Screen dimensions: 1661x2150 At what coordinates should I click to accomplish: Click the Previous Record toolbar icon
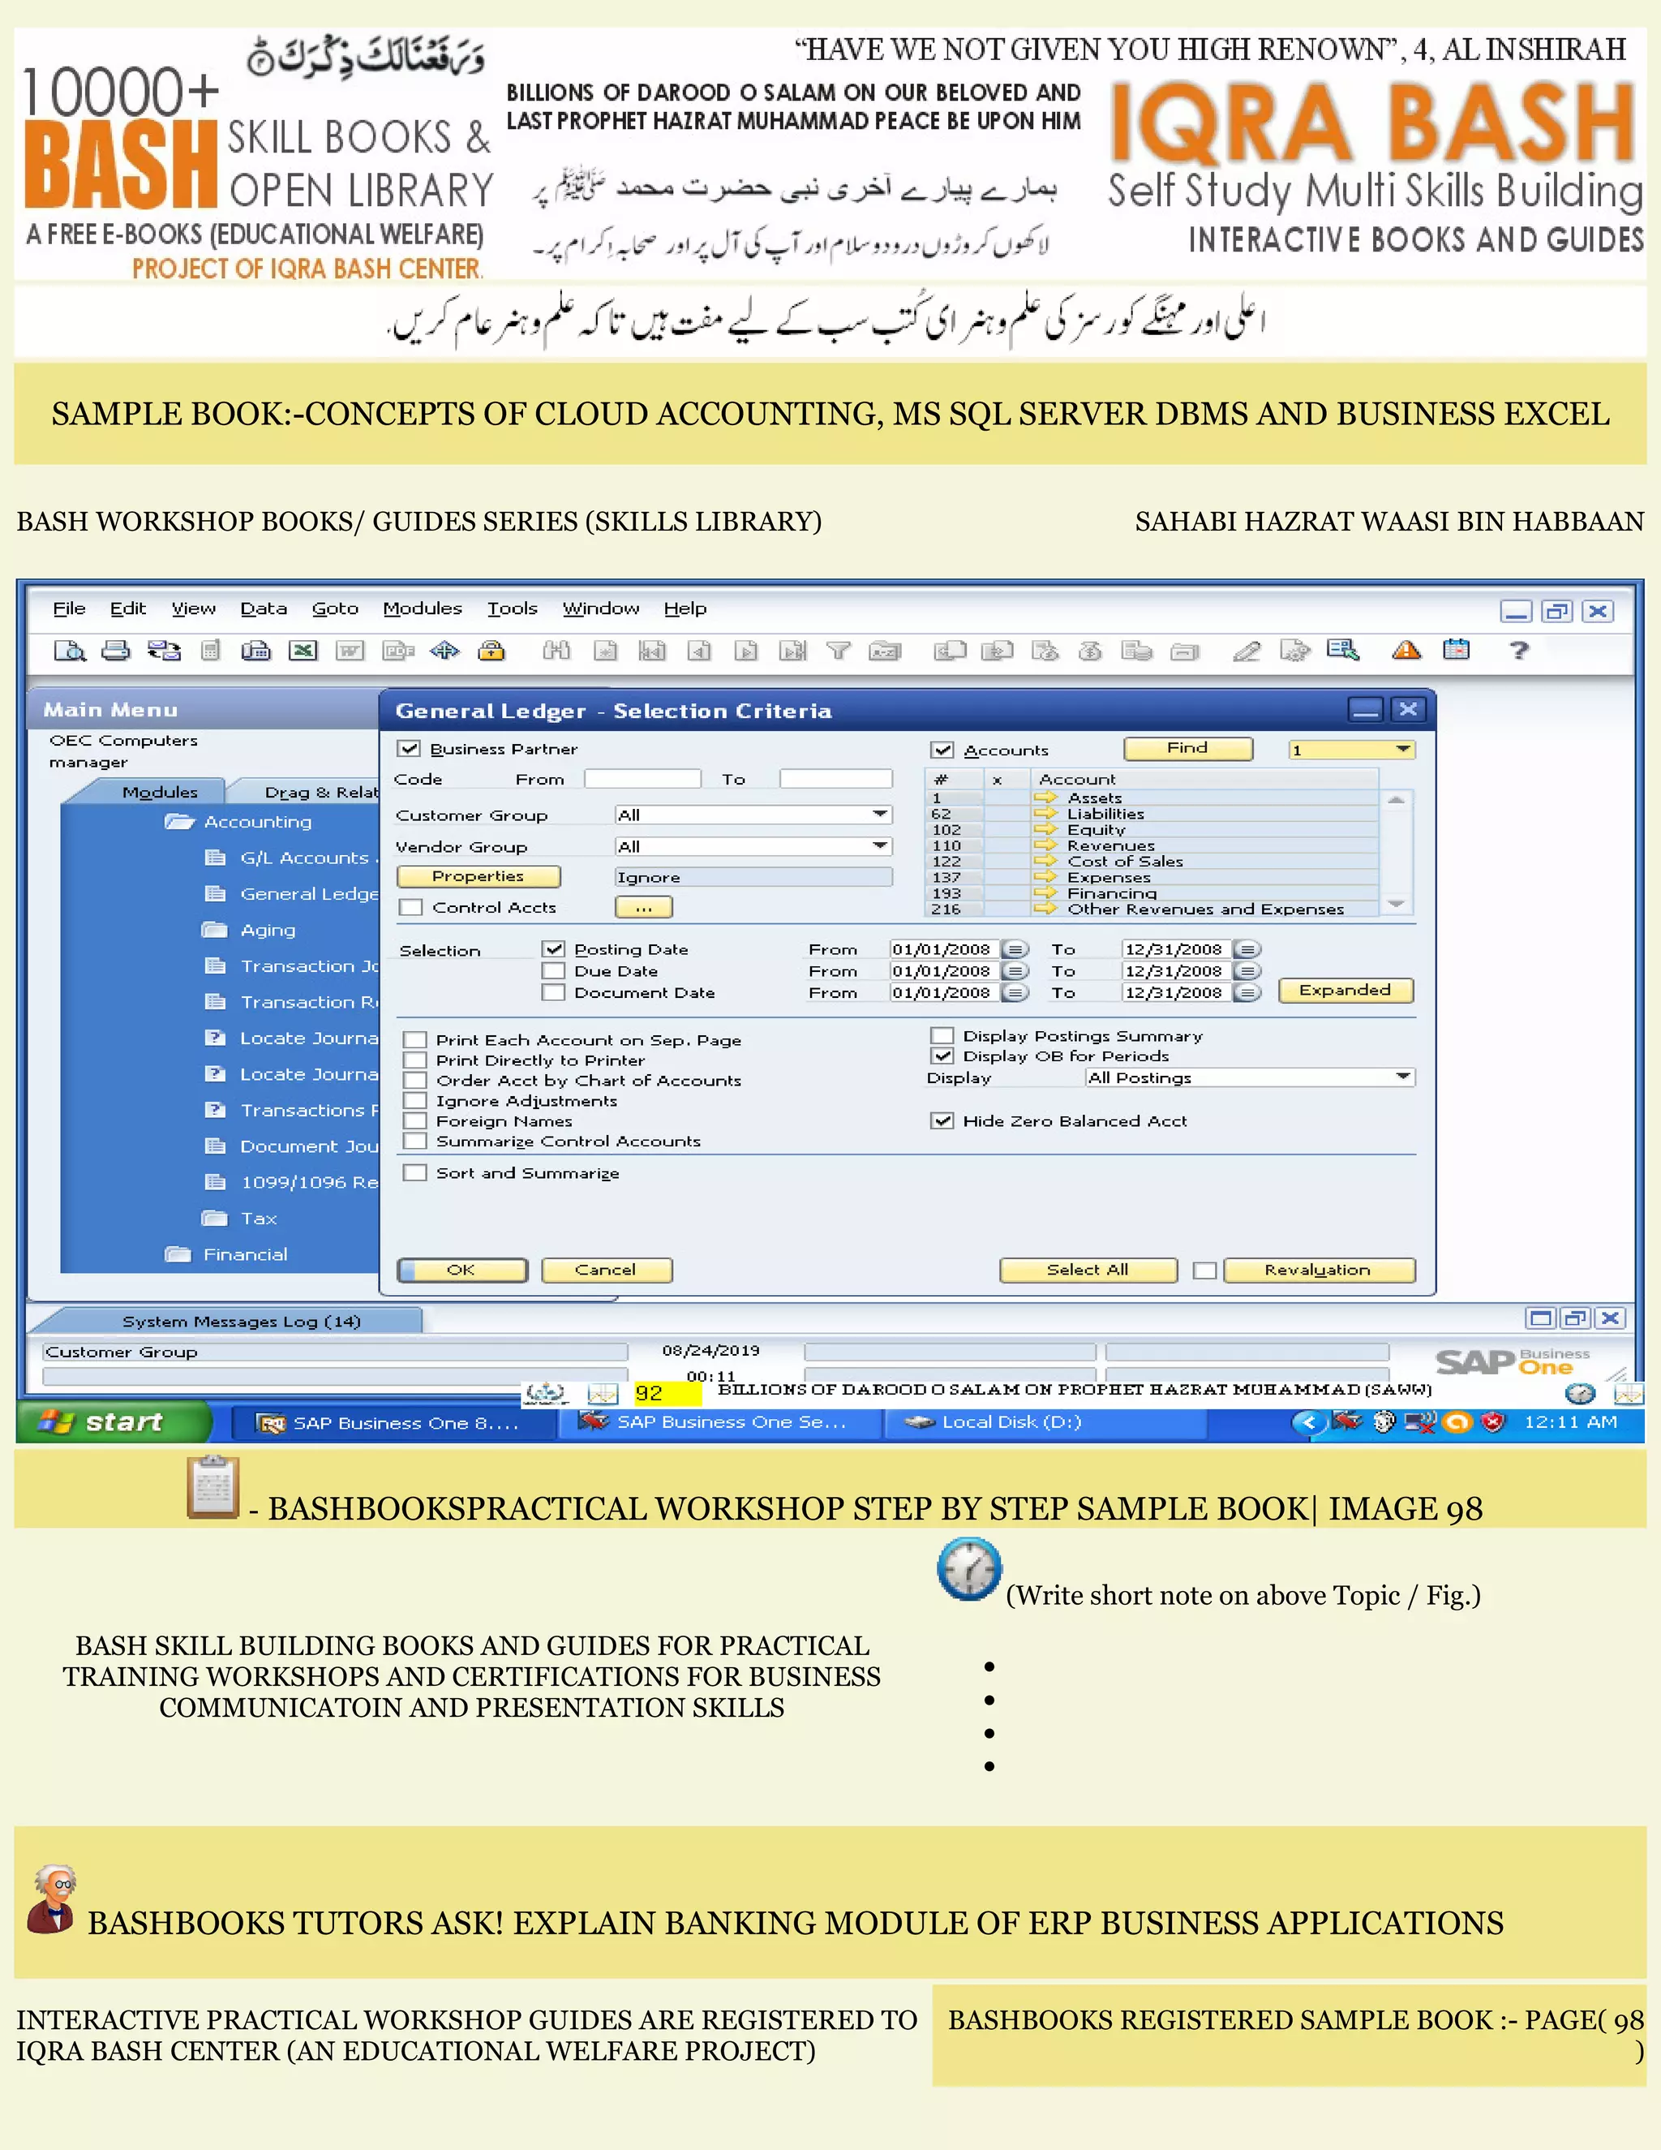700,651
